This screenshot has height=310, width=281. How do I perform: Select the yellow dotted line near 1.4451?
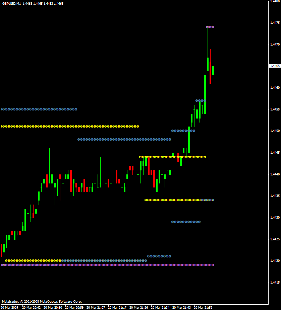coord(70,126)
